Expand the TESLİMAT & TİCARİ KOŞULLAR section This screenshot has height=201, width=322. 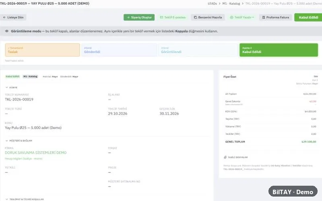click(x=25, y=199)
